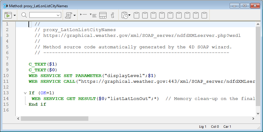Maximize the method editor window
263x132 pixels.
245,6
